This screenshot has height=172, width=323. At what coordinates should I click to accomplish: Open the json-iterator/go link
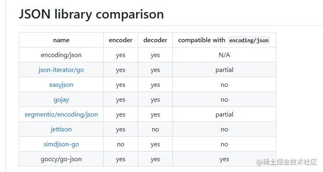point(61,70)
